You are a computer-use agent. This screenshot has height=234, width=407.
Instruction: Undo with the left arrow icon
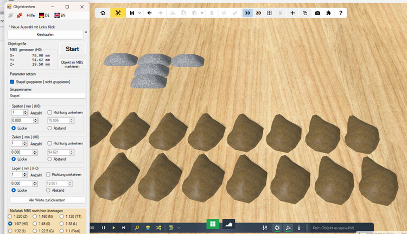pos(150,13)
